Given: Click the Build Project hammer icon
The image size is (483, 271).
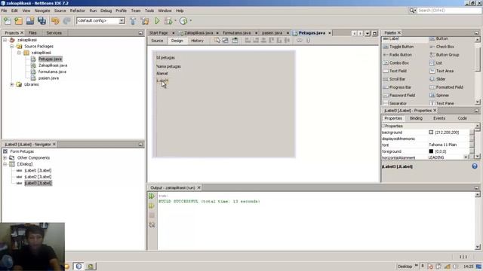Looking at the screenshot, I should pos(133,21).
